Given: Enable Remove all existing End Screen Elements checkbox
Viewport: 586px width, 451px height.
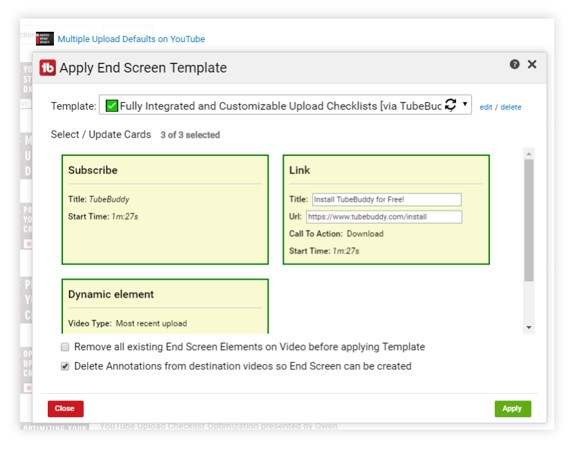Looking at the screenshot, I should [x=65, y=347].
